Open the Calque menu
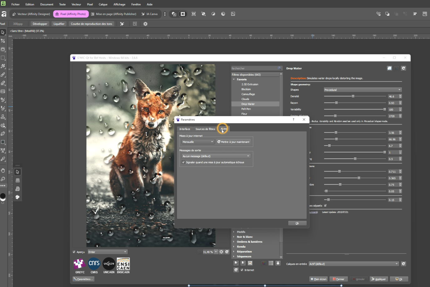Viewport: 430px width, 287px height. 103,4
